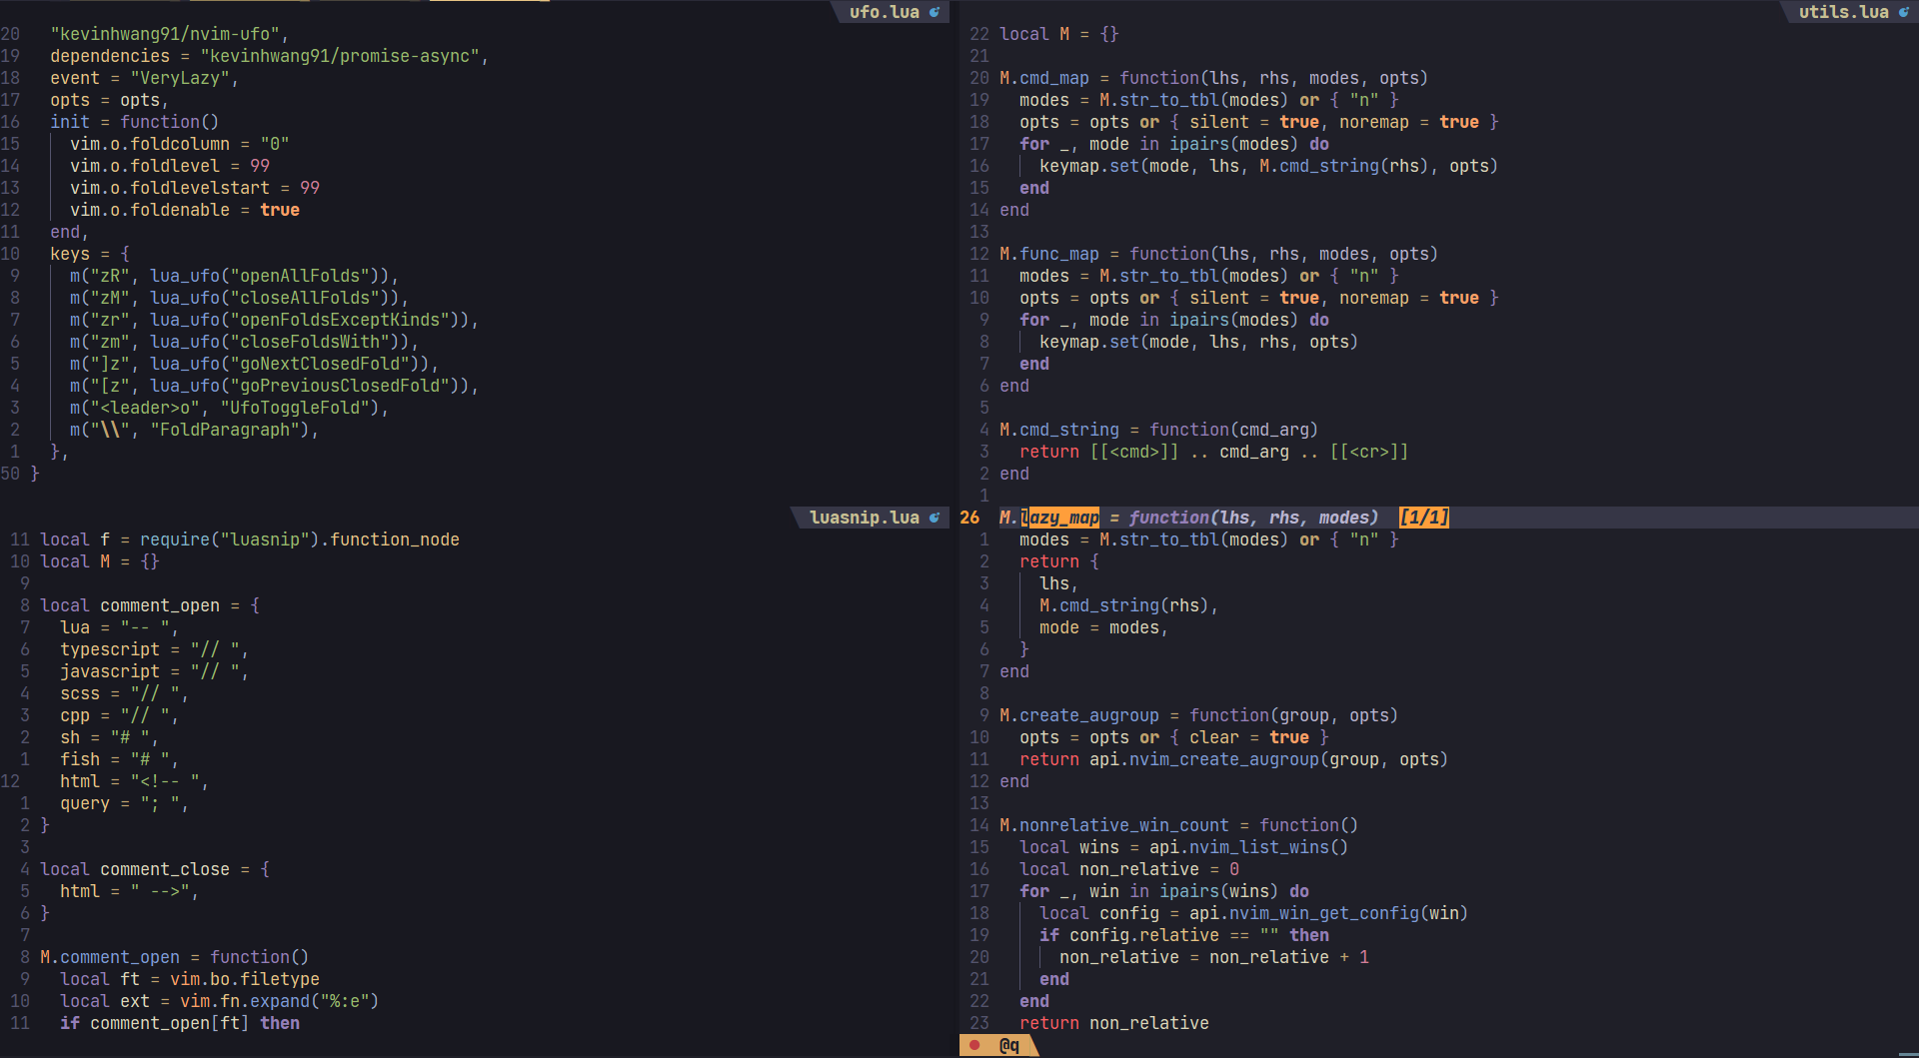
Task: Click the api.nvim_win_get_config(win) line
Action: (x=1254, y=913)
